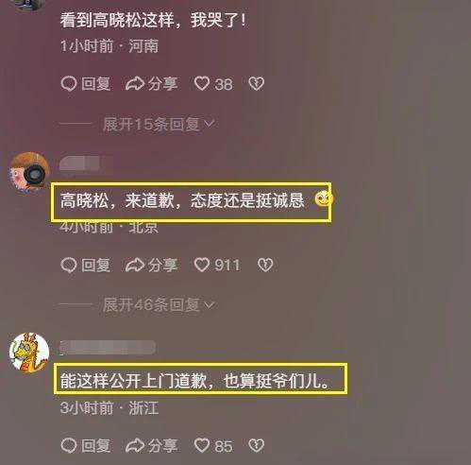Share the Zhejiang comment
The image size is (471, 465).
click(x=152, y=446)
